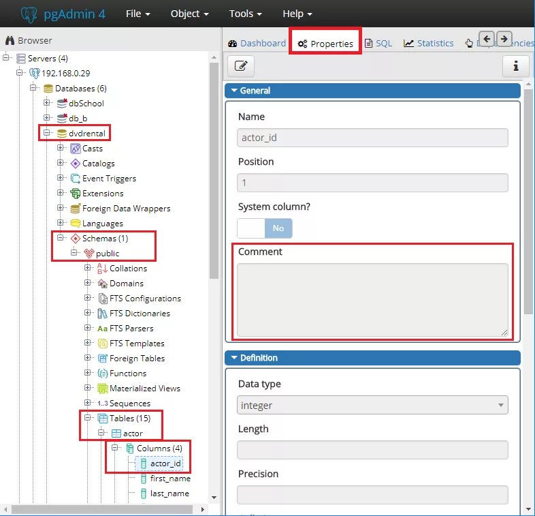Click the actor table icon
Screen dimensions: 535x516
point(116,434)
